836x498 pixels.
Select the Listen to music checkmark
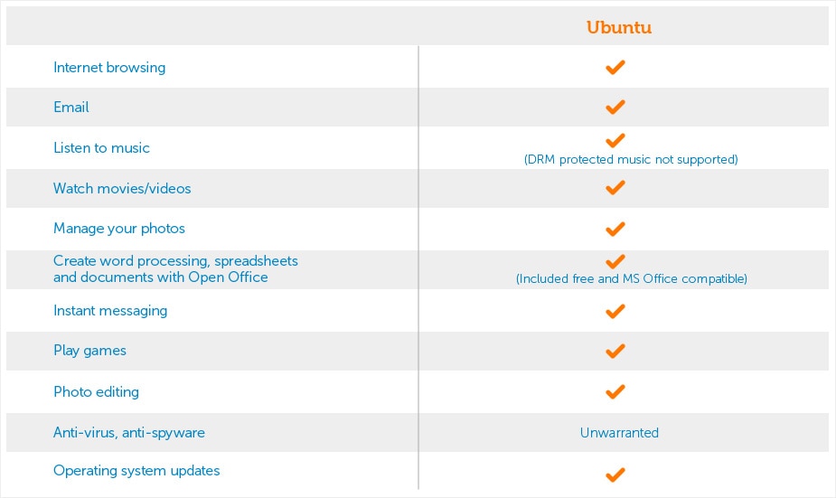pyautogui.click(x=615, y=141)
